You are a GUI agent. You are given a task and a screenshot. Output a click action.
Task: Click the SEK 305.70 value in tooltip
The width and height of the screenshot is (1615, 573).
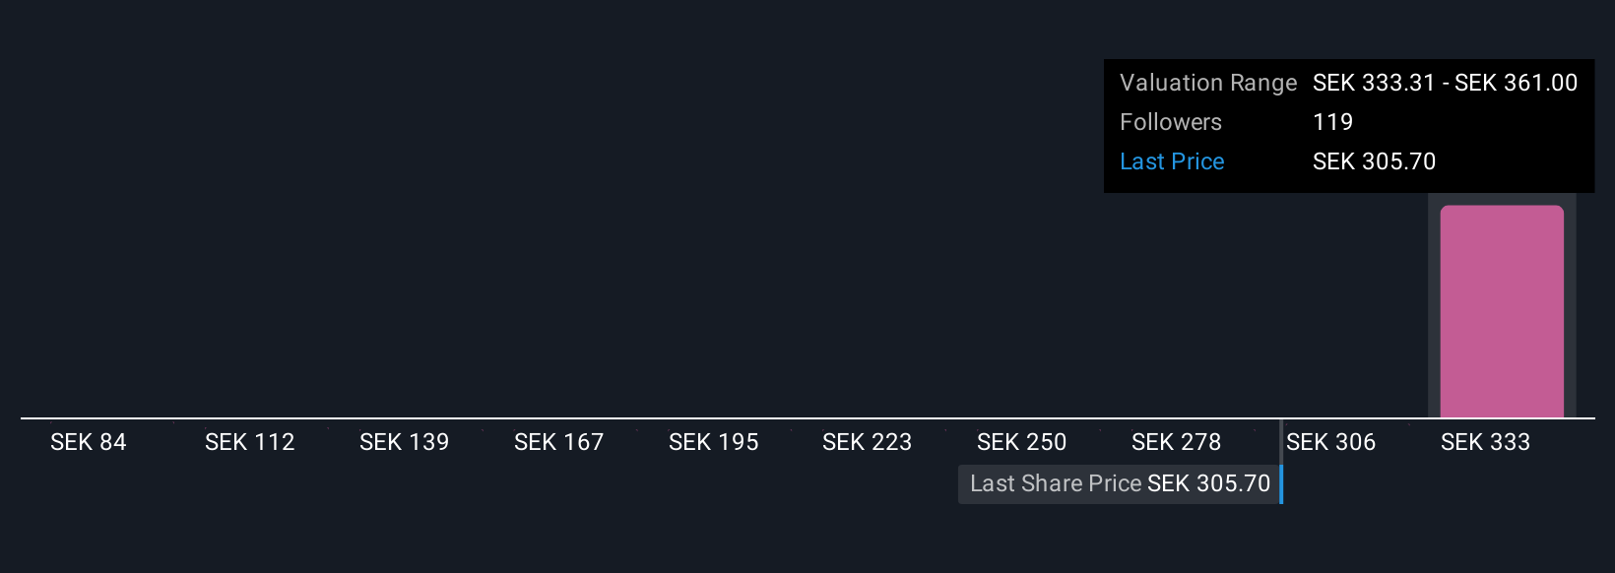pyautogui.click(x=1375, y=161)
